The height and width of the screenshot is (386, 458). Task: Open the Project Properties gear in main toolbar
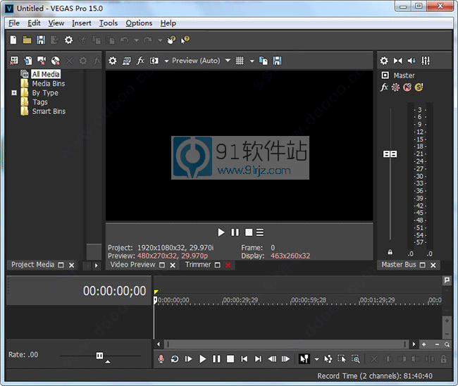pyautogui.click(x=68, y=40)
